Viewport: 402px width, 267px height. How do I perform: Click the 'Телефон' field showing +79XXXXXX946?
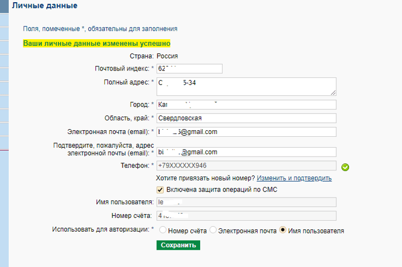(x=246, y=165)
